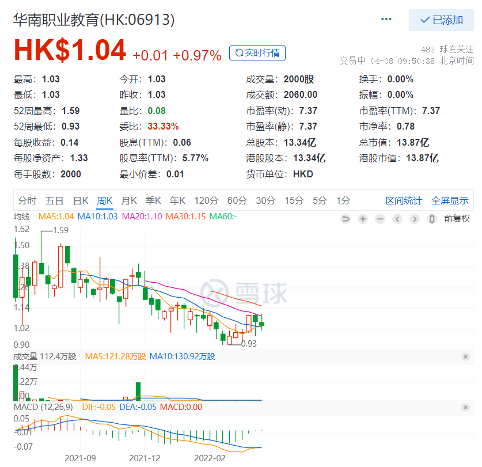
Task: Click the reset chart undo icon
Action: (346, 219)
